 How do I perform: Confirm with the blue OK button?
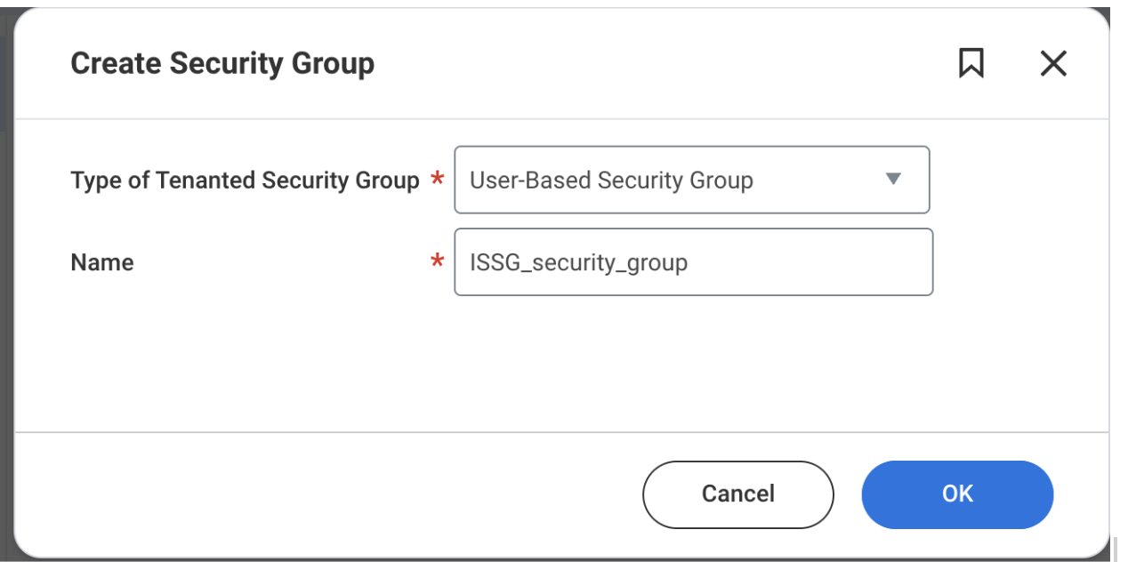(x=957, y=494)
